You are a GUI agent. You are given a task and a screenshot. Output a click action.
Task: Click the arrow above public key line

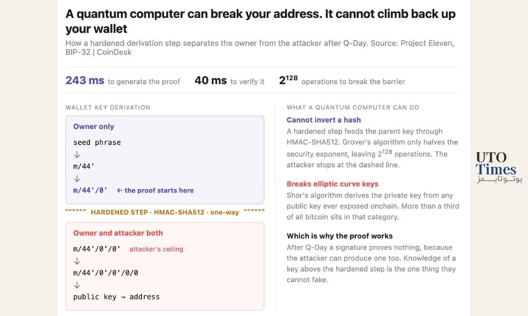77,285
